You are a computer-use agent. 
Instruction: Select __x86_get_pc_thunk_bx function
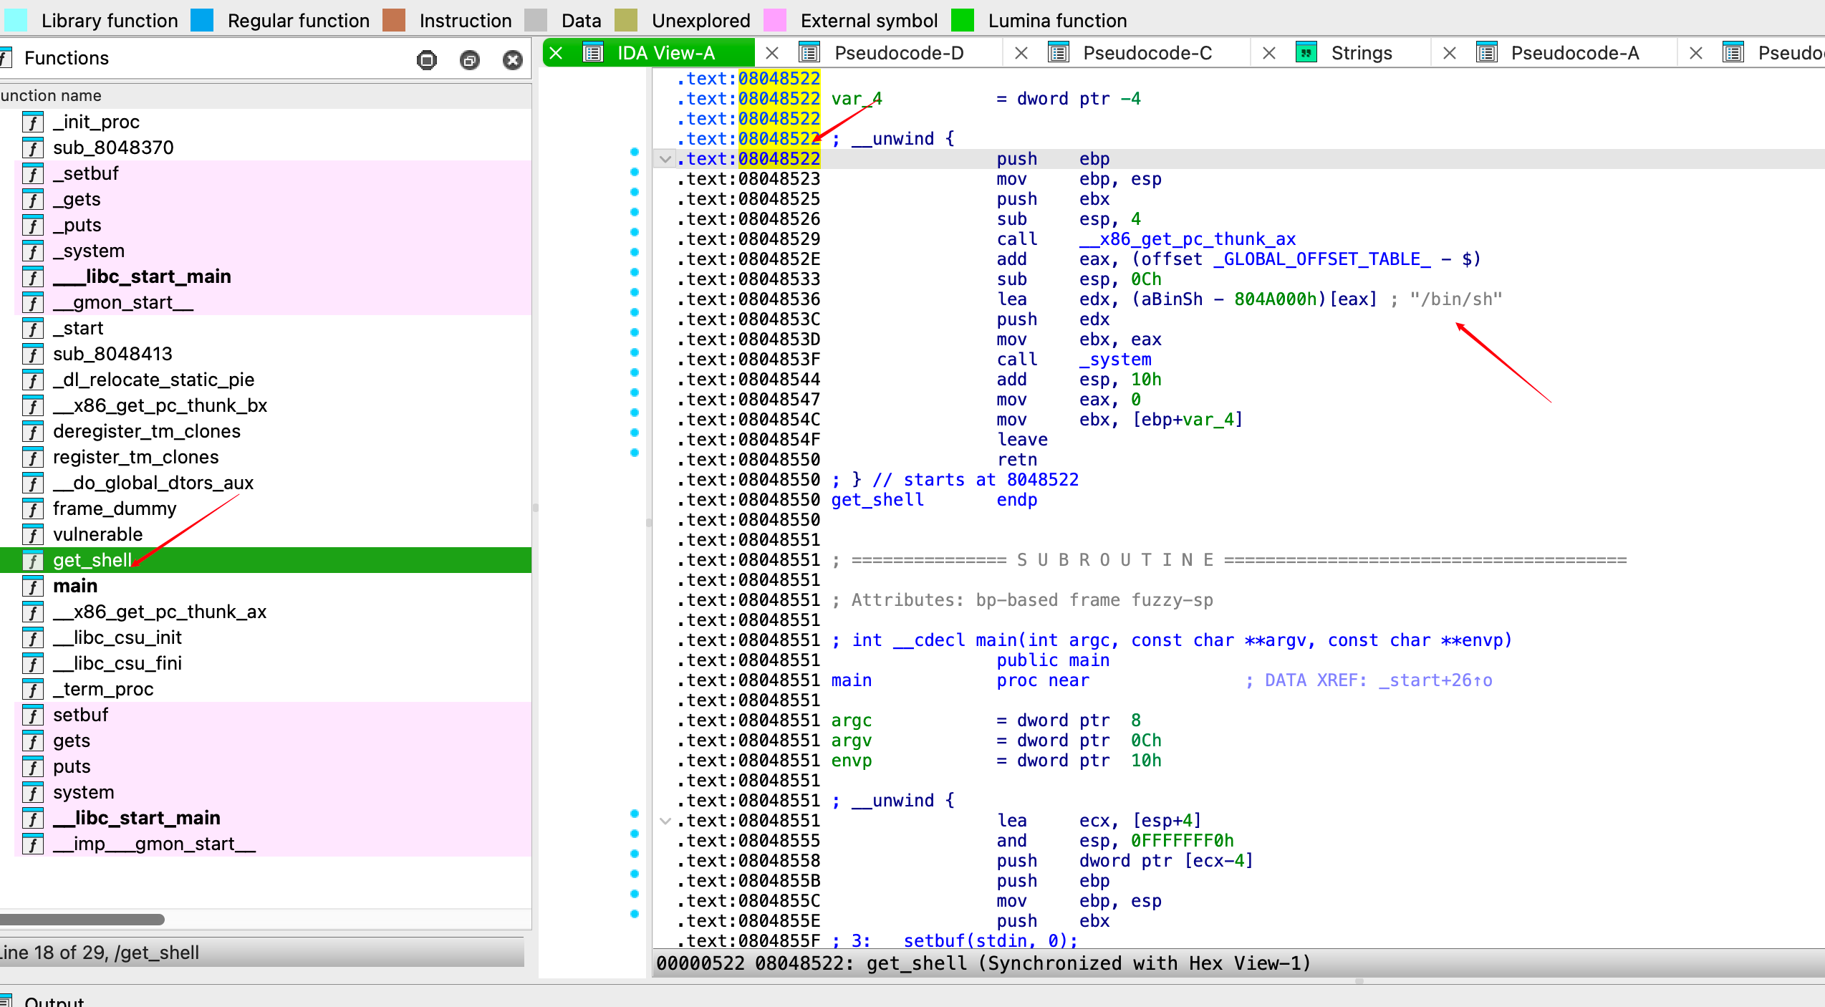click(266, 405)
